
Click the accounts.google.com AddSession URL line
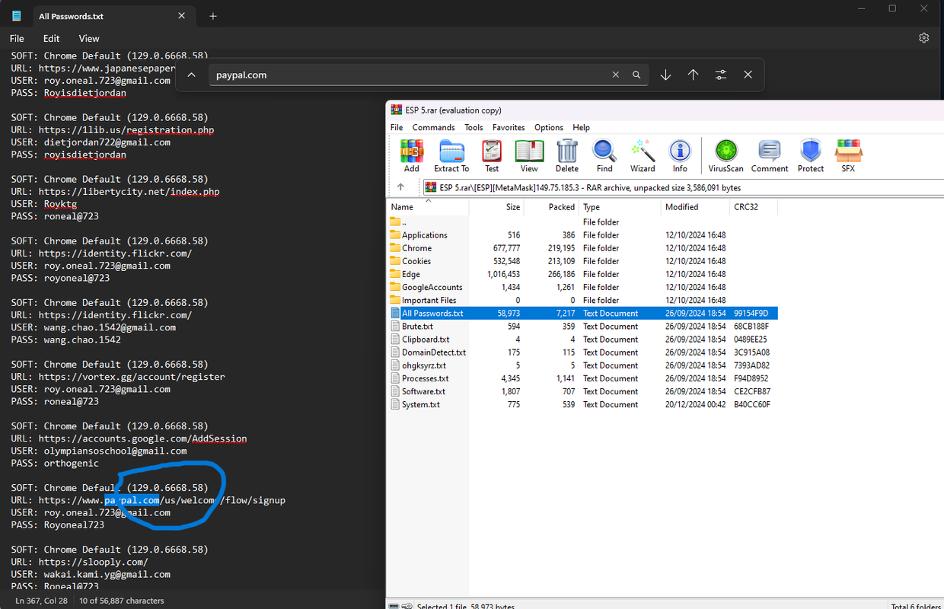pos(129,438)
